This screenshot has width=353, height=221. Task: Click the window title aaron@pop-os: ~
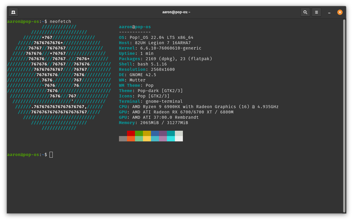[176, 12]
